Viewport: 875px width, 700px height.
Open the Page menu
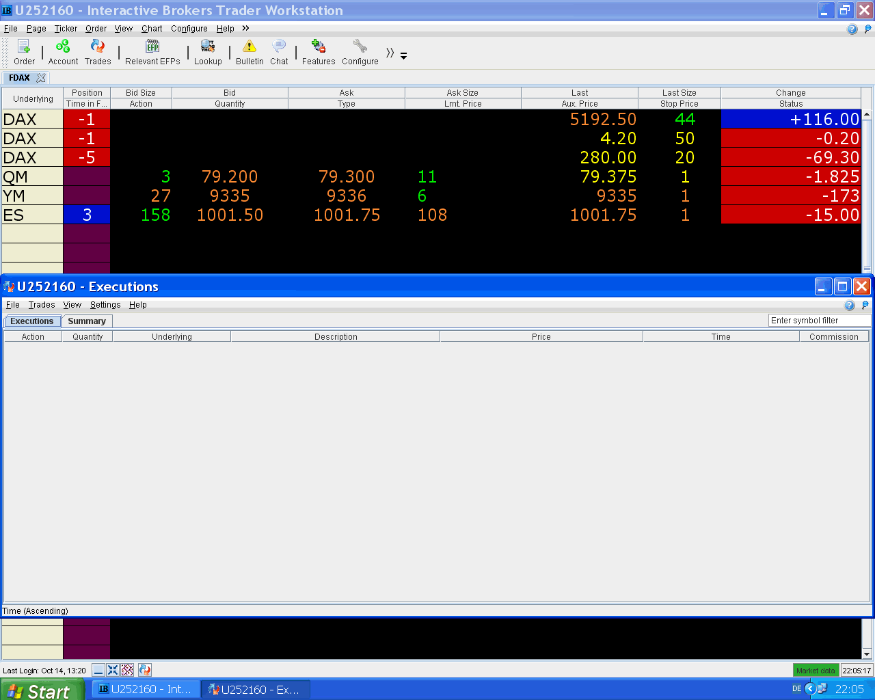[x=36, y=29]
